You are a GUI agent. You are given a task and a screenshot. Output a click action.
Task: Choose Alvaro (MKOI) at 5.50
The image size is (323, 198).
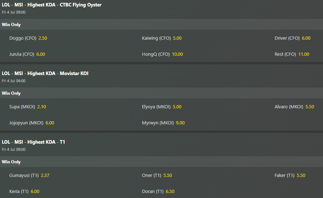[294, 107]
